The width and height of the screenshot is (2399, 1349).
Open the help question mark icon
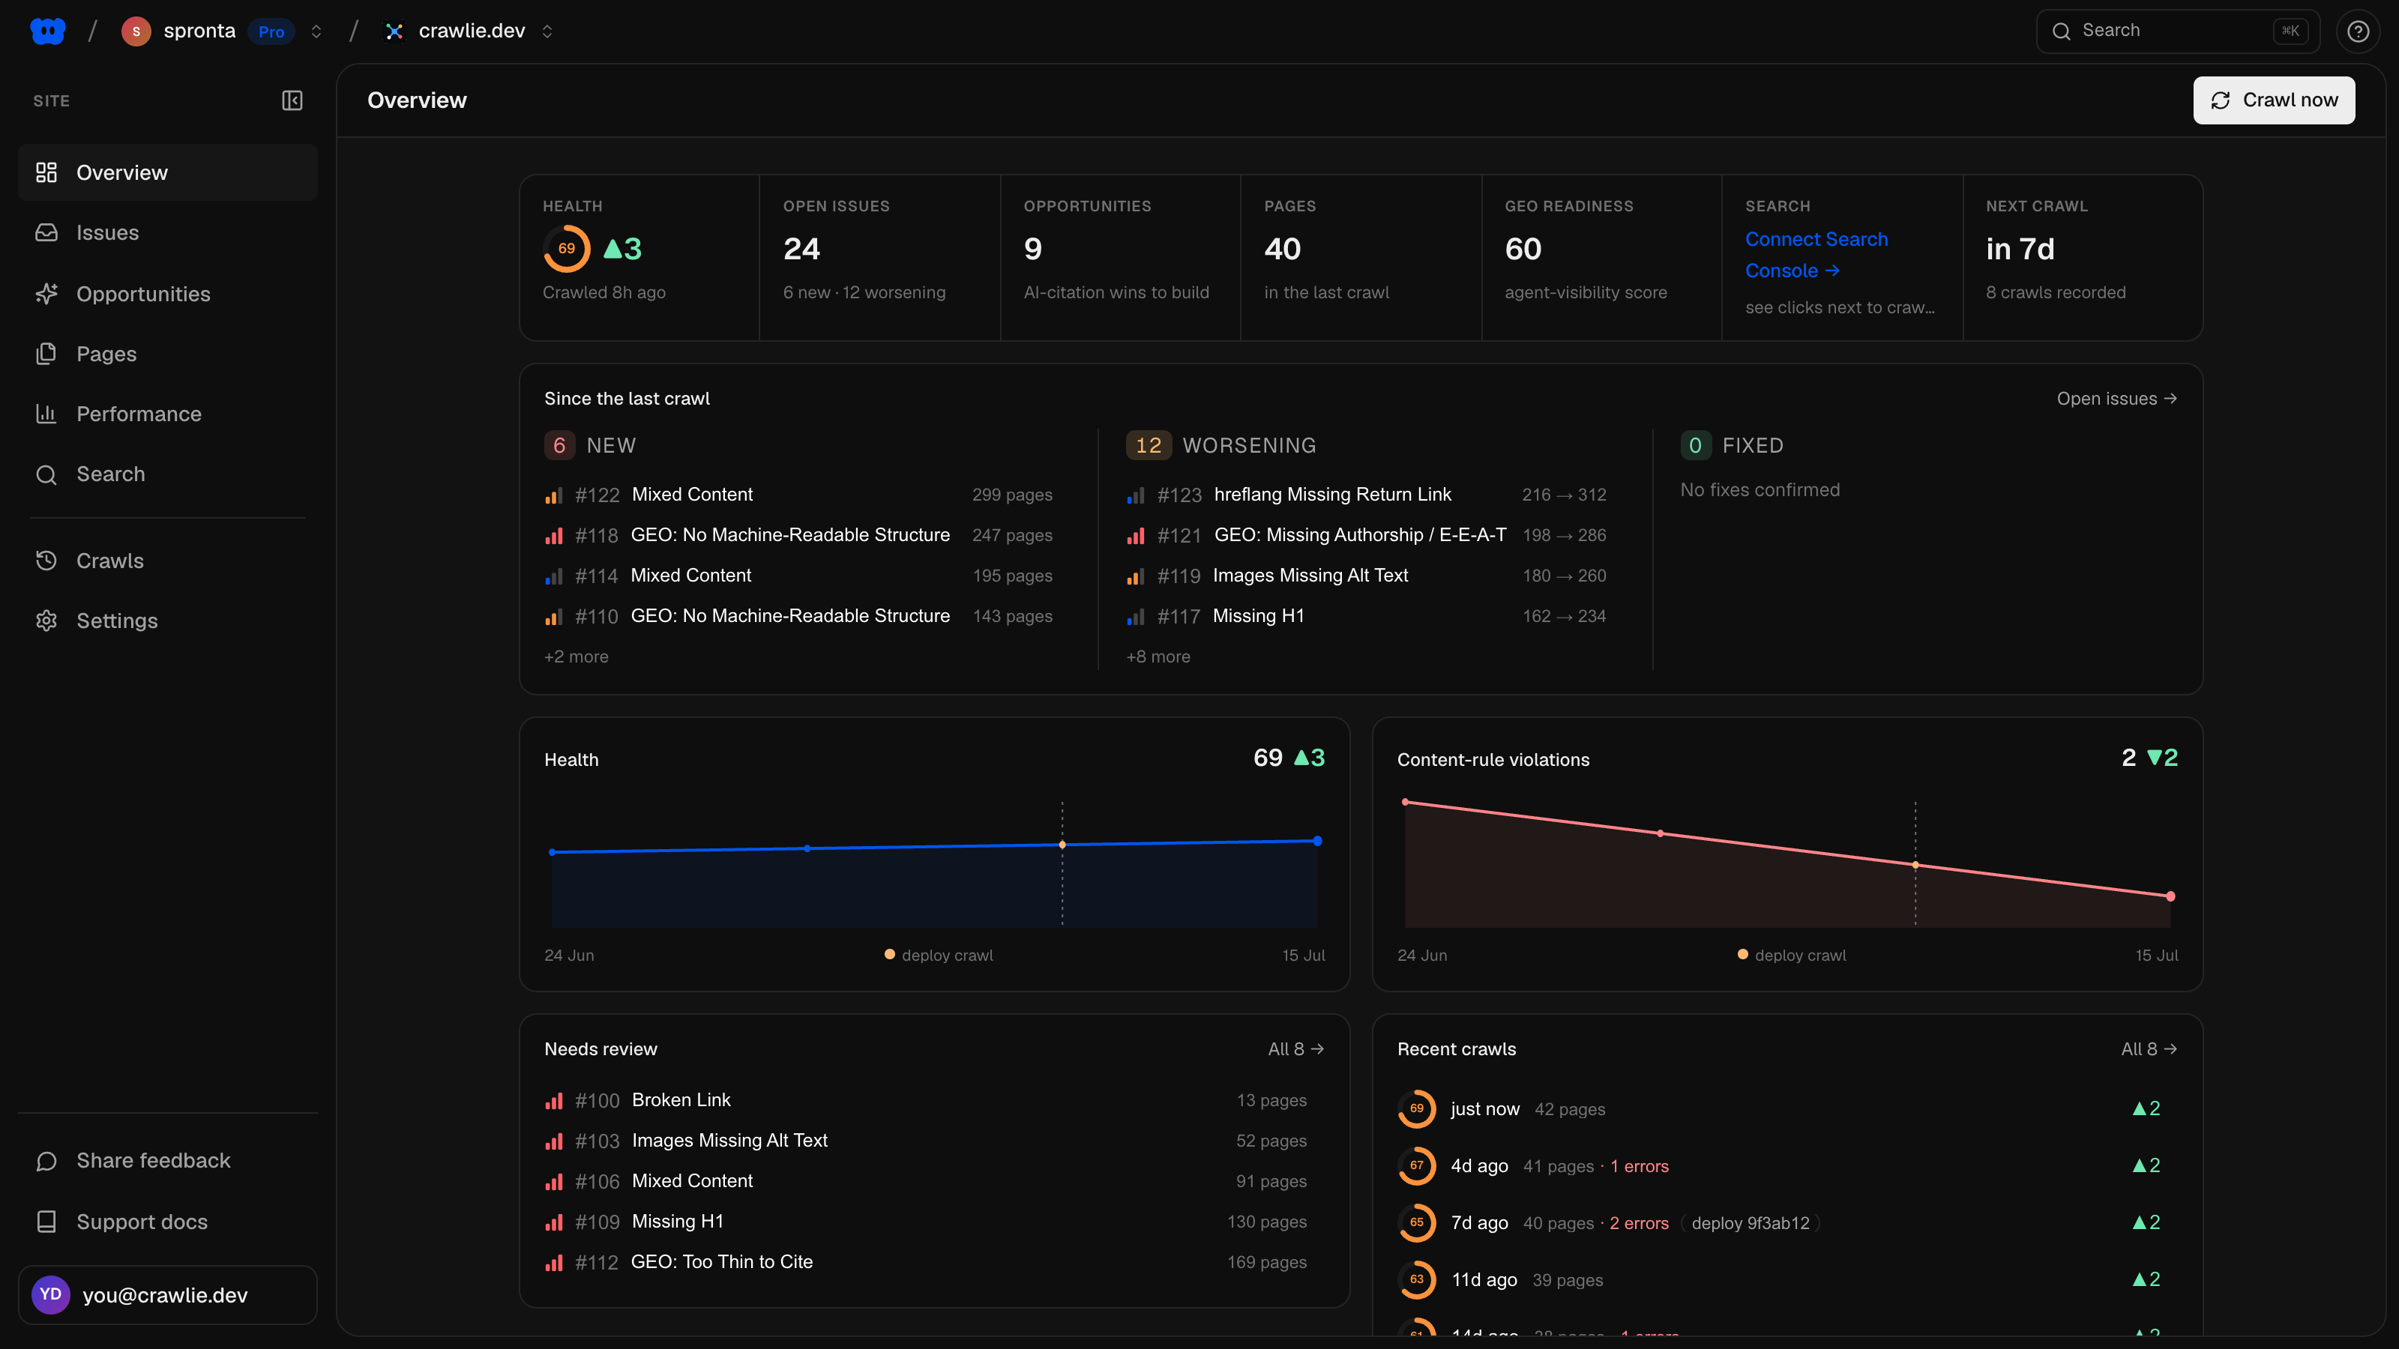[x=2358, y=31]
